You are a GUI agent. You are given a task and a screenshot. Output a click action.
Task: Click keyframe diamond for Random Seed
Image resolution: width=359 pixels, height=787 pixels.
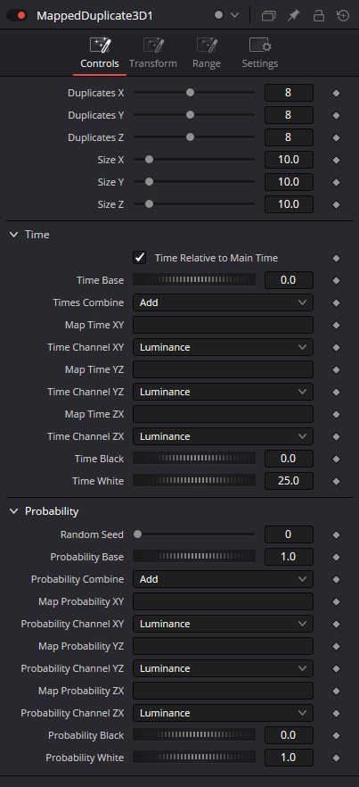click(x=337, y=535)
